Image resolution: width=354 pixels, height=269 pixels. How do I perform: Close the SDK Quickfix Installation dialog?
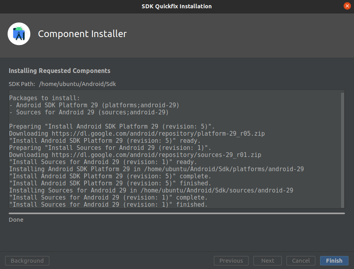click(347, 6)
